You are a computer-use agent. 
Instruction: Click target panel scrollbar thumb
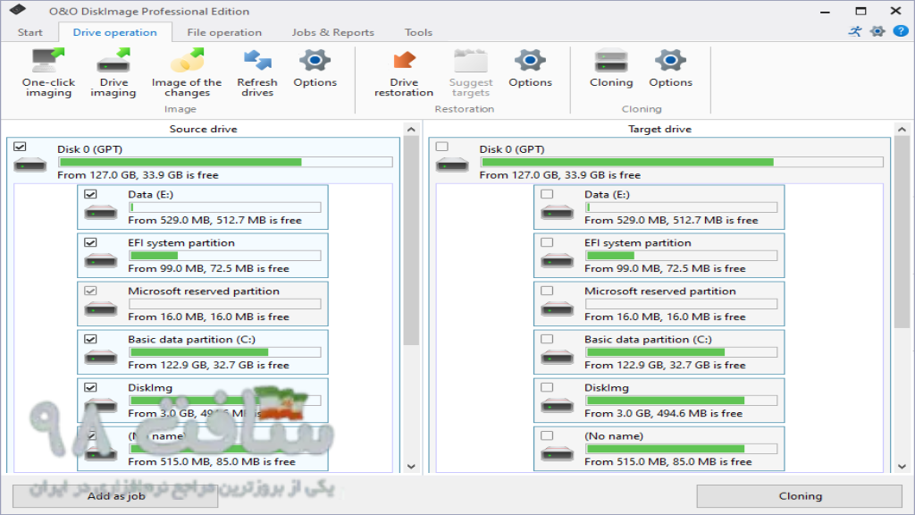[x=902, y=232]
